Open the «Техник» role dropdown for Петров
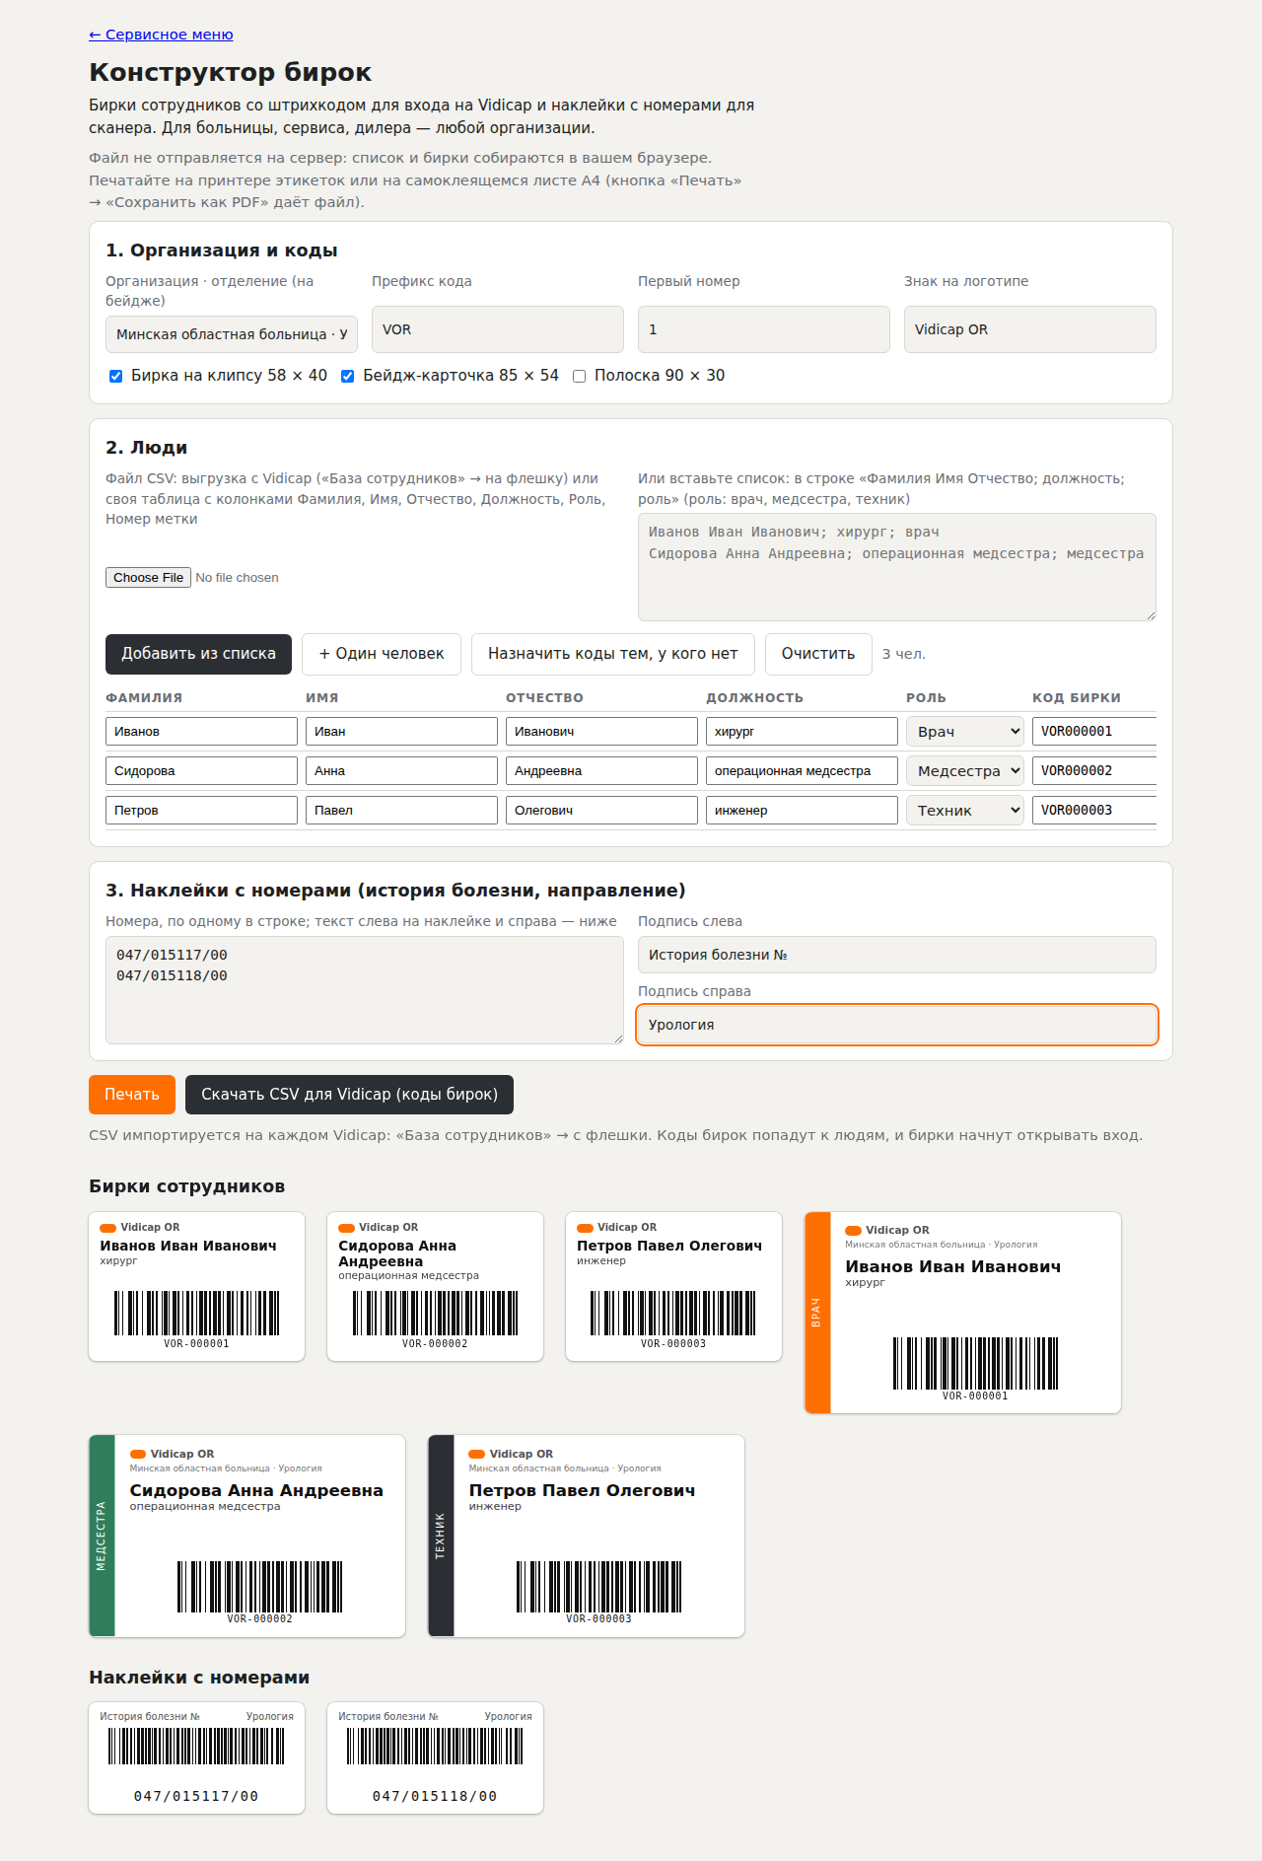Viewport: 1262px width, 1861px height. click(x=965, y=811)
